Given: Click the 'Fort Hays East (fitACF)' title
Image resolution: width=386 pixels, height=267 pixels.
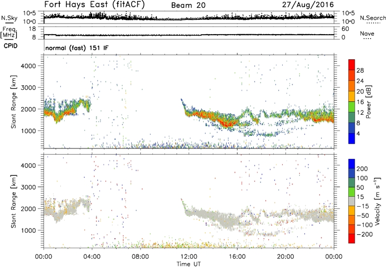Looking at the screenshot, I should (95, 5).
